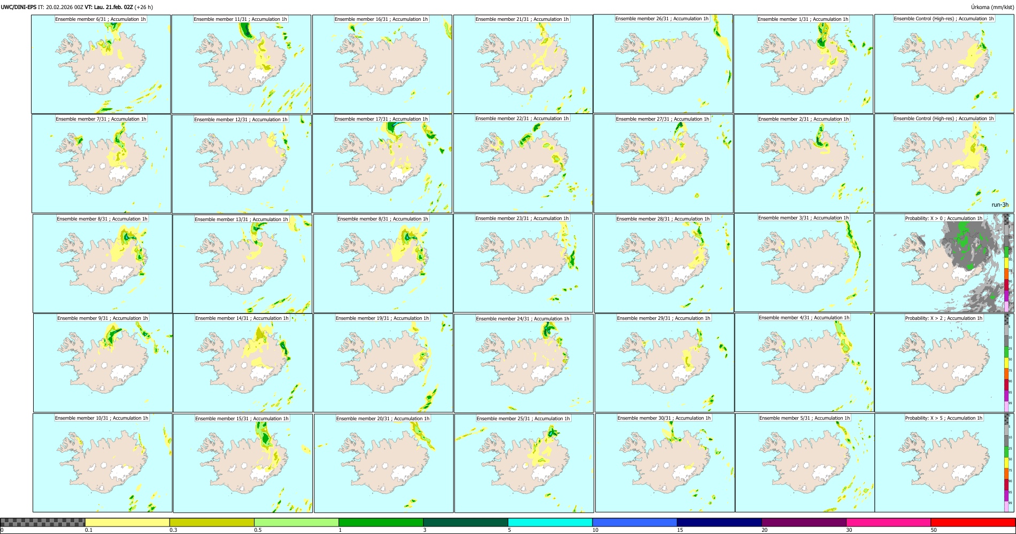The image size is (1016, 534).
Task: Click the cyan 5–10 legend swatch
Action: coord(550,522)
